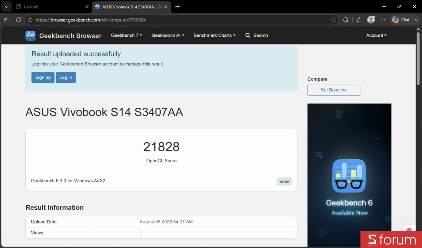Image resolution: width=422 pixels, height=248 pixels.
Task: Click the Result Information heading
Action: tap(55, 208)
